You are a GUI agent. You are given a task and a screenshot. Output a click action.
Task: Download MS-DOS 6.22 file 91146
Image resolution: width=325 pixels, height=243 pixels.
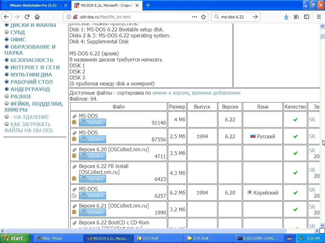92,122
